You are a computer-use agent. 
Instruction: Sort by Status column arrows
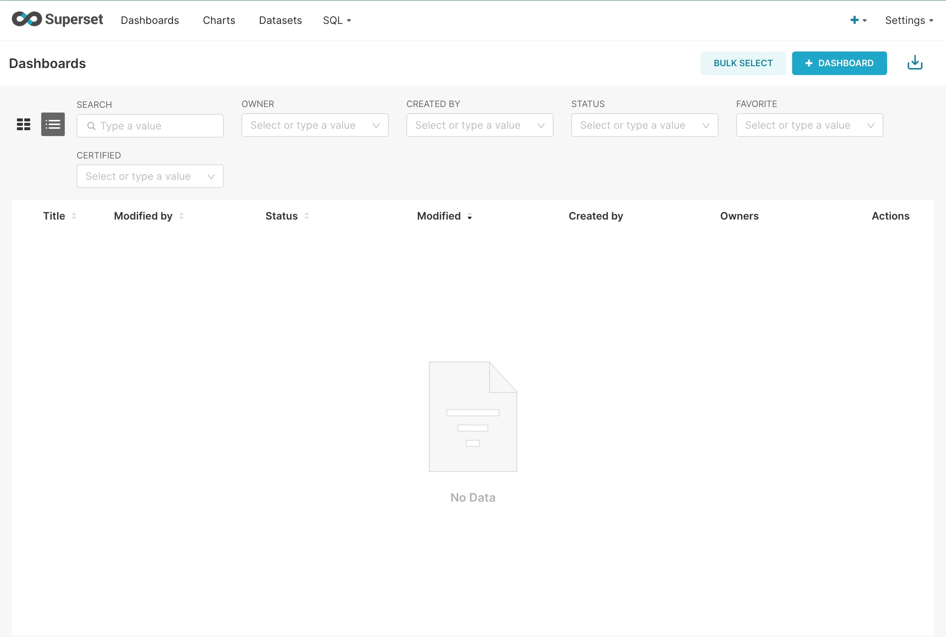point(307,216)
